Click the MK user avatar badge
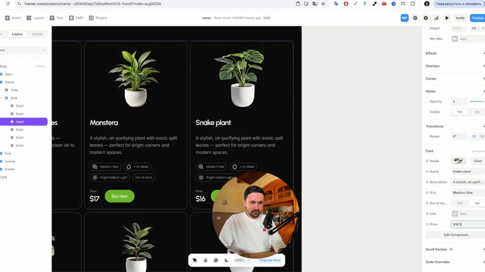Viewport: 485px width, 272px height. coord(404,18)
